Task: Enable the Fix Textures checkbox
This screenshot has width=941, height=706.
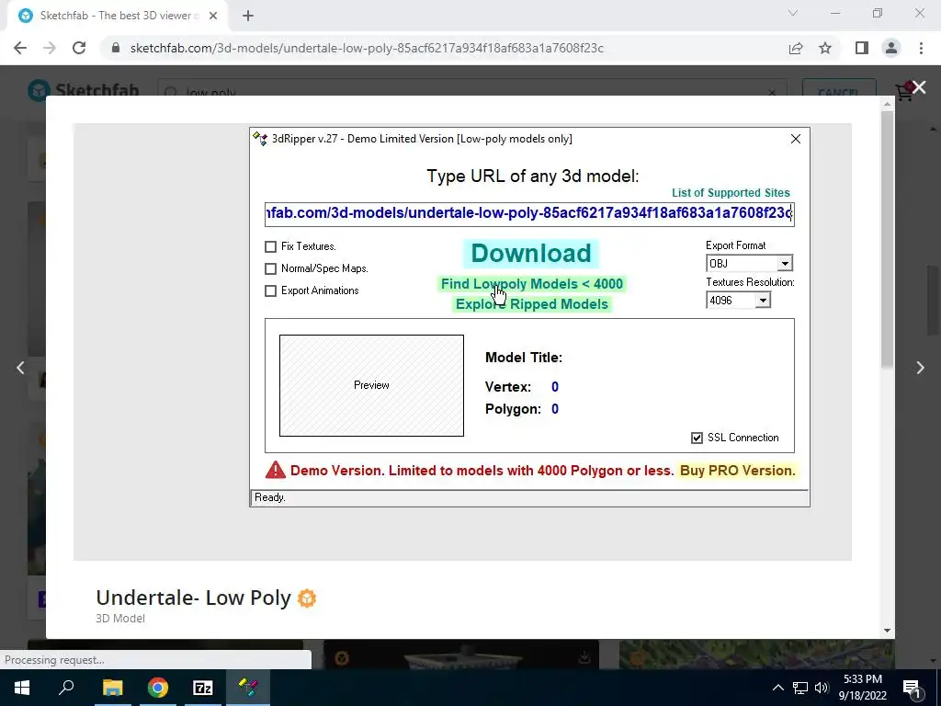Action: (271, 246)
